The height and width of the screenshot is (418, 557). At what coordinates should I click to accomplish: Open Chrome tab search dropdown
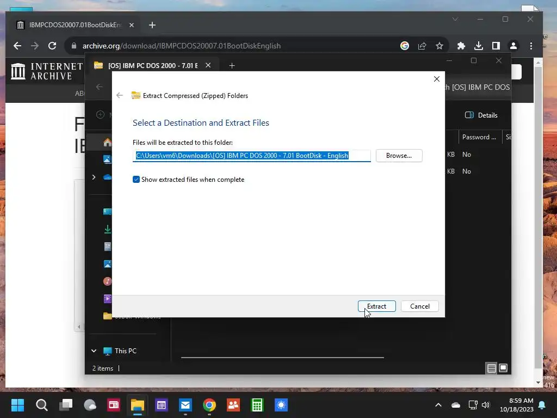coord(455,19)
